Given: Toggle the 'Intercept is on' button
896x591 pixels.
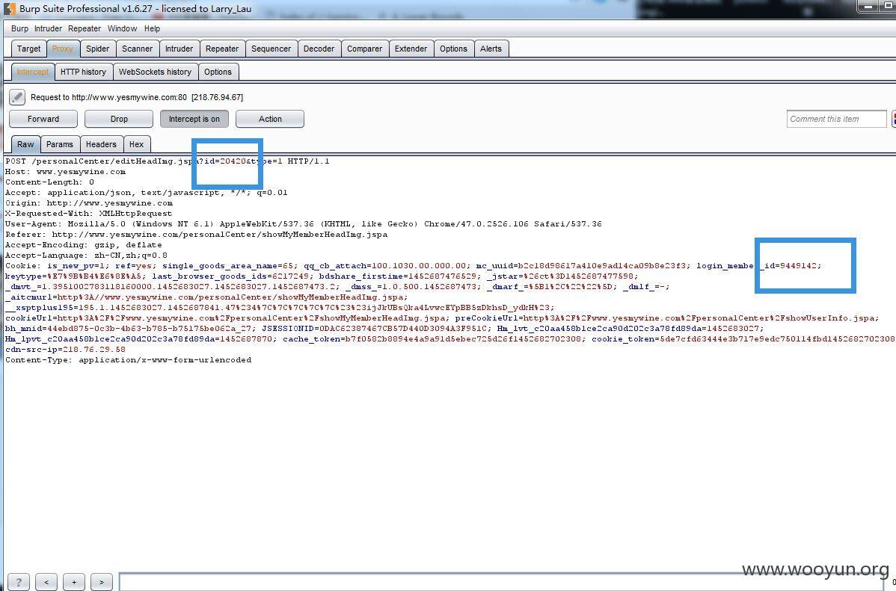Looking at the screenshot, I should point(194,119).
